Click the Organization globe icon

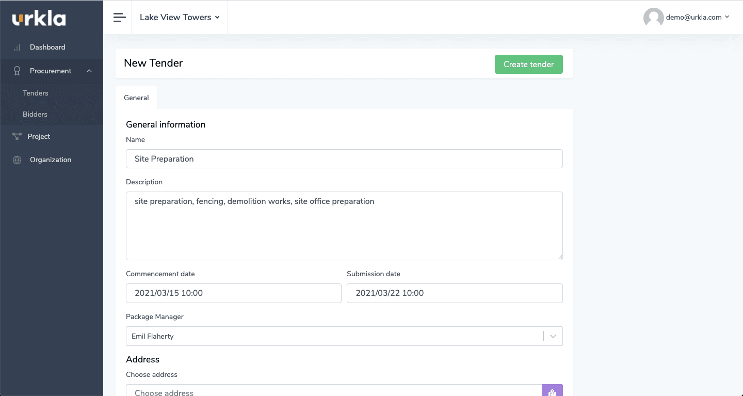[x=17, y=160]
